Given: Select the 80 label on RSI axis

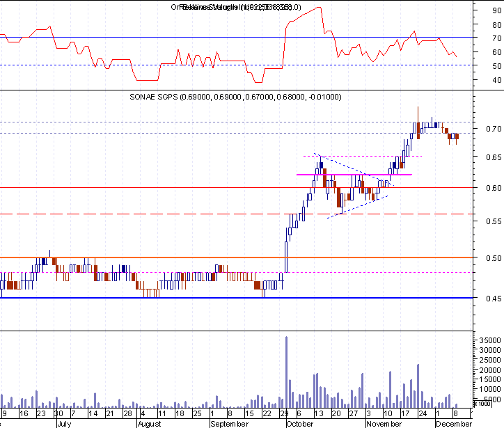Looking at the screenshot, I should point(496,25).
